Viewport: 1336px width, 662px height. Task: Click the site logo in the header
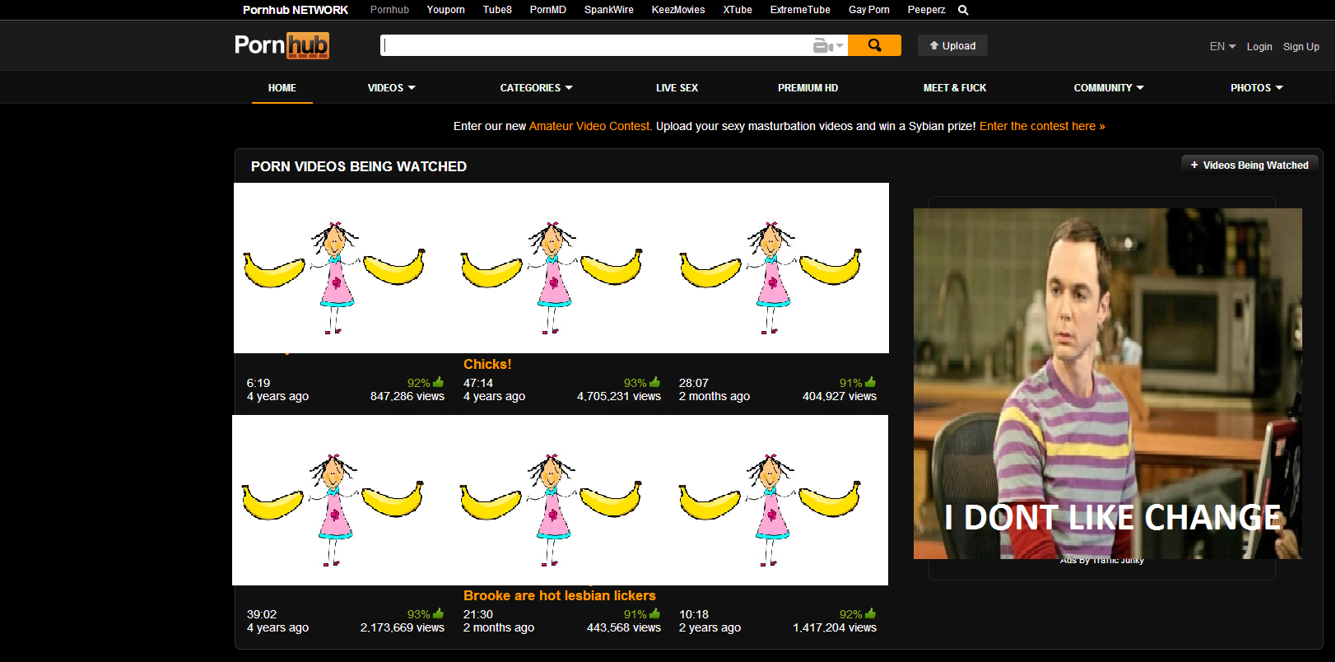[x=282, y=45]
